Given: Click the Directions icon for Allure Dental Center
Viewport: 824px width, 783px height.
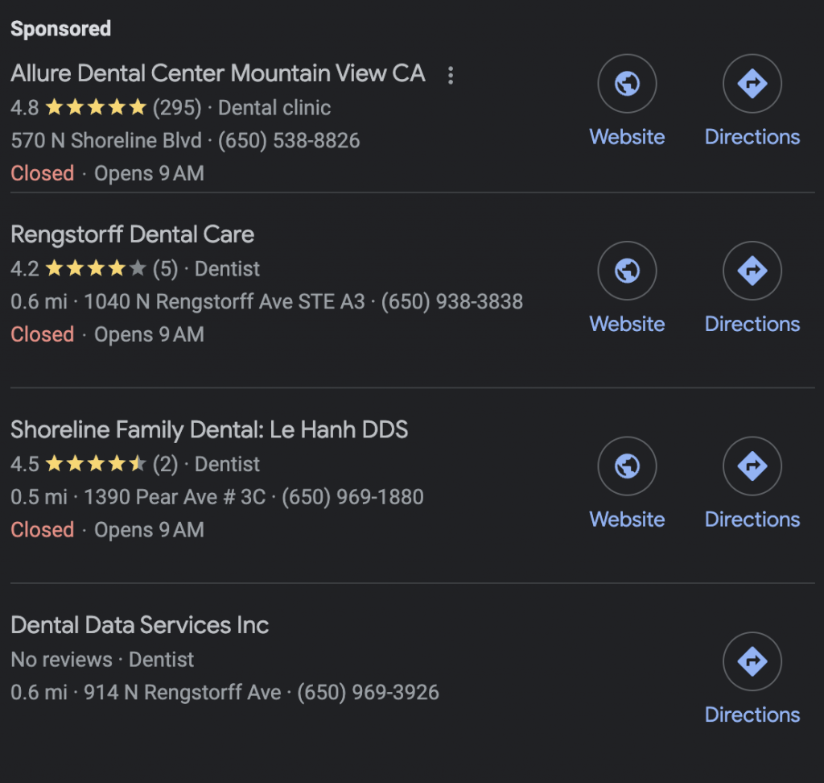Looking at the screenshot, I should pos(752,84).
